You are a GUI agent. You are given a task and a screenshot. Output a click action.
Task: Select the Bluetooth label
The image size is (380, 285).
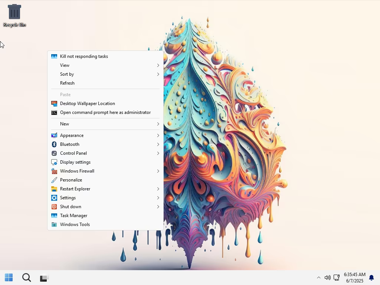pos(69,144)
